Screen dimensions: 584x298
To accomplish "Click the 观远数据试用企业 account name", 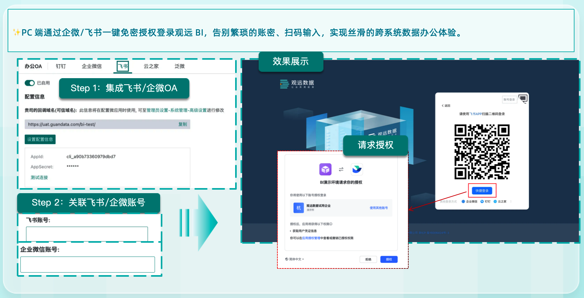I will point(318,206).
